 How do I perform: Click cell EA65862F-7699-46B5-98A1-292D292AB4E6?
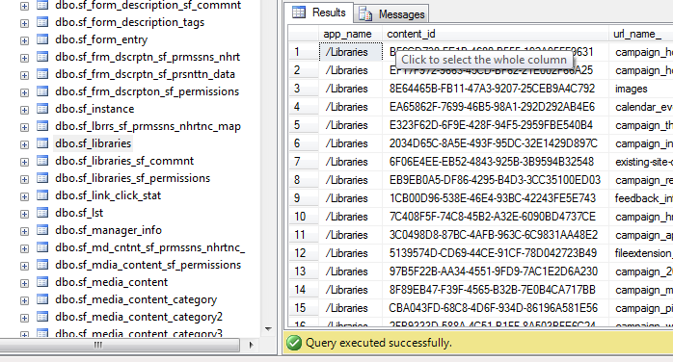coord(496,107)
